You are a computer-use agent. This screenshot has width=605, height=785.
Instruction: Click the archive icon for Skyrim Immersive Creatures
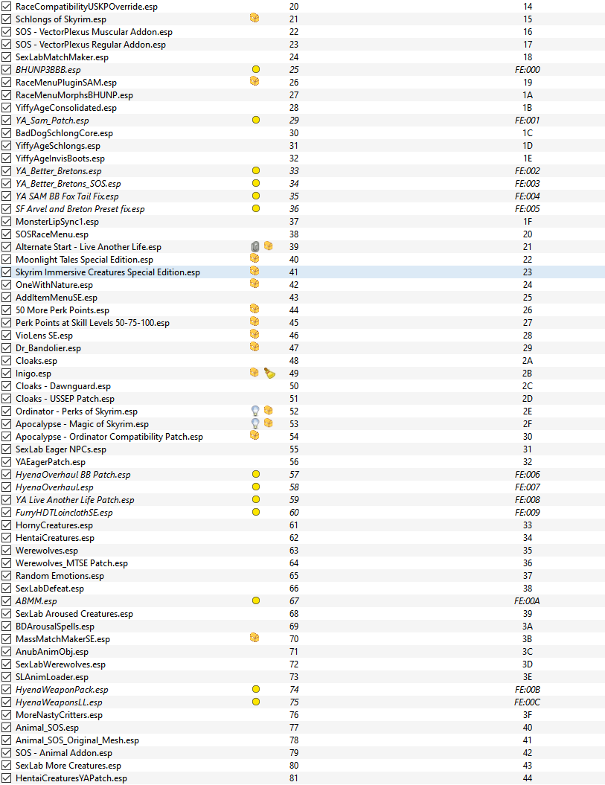click(255, 272)
